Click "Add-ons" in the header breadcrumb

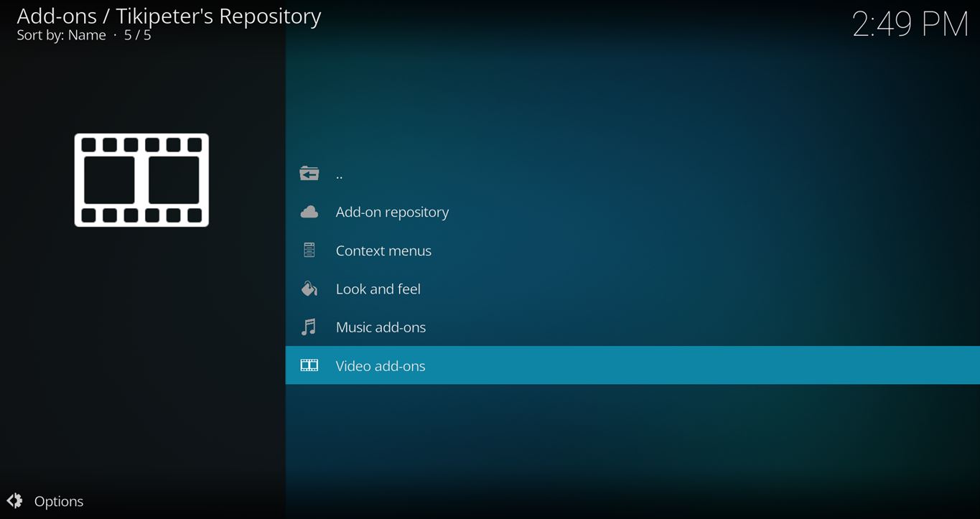[x=56, y=16]
